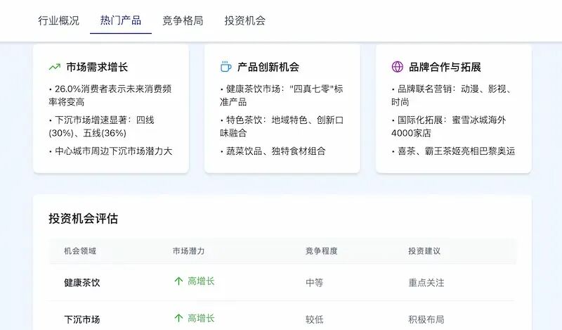Click the 健康茶饮市场 "四真七零" bullet
This screenshot has width=562, height=330.
pos(282,95)
